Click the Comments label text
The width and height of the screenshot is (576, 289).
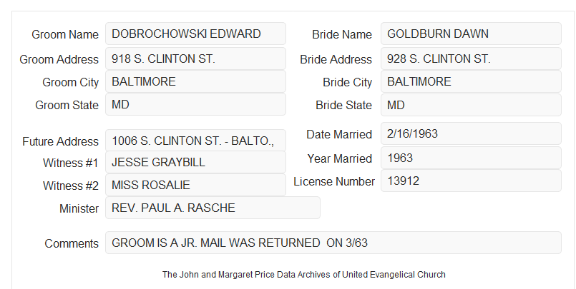point(72,243)
